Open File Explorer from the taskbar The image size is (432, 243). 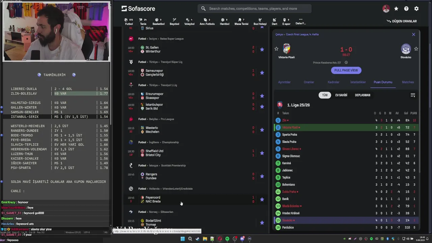205,239
